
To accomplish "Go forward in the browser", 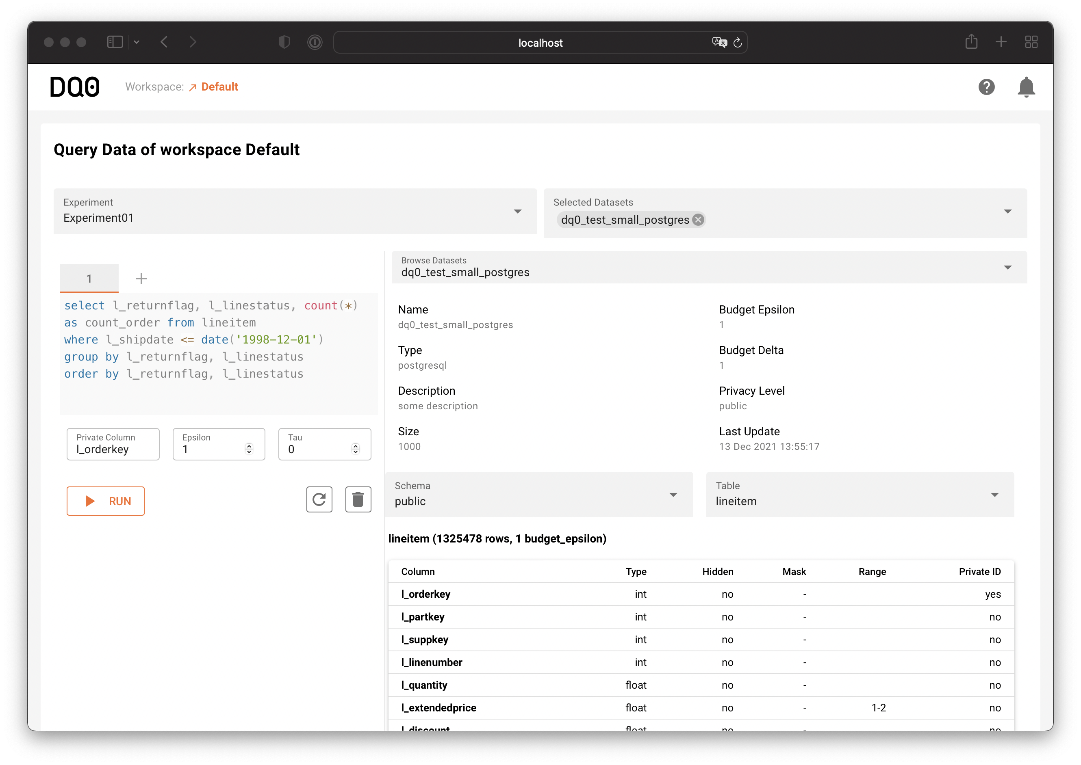I will (x=193, y=42).
